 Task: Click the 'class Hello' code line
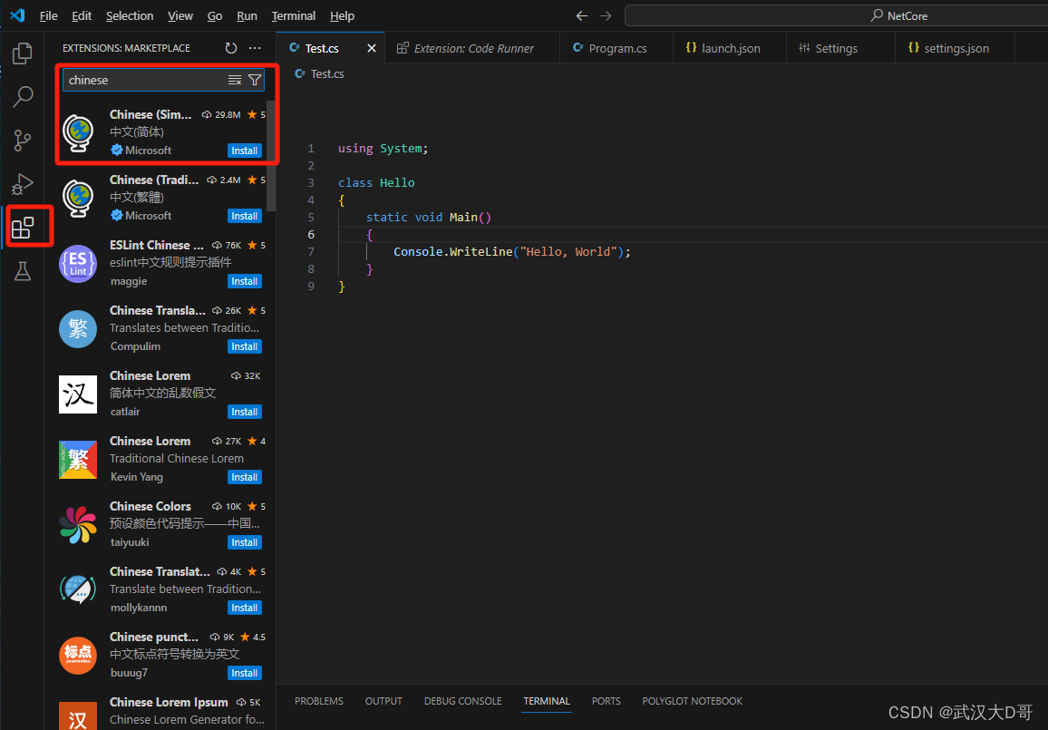(376, 182)
